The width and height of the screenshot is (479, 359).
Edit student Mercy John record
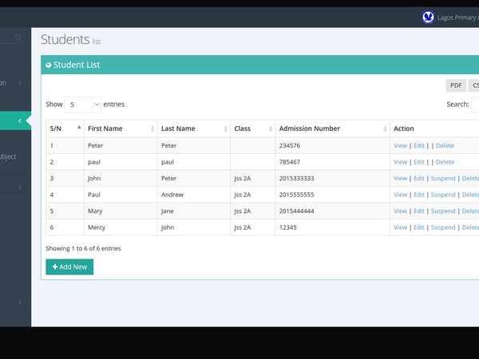[419, 227]
